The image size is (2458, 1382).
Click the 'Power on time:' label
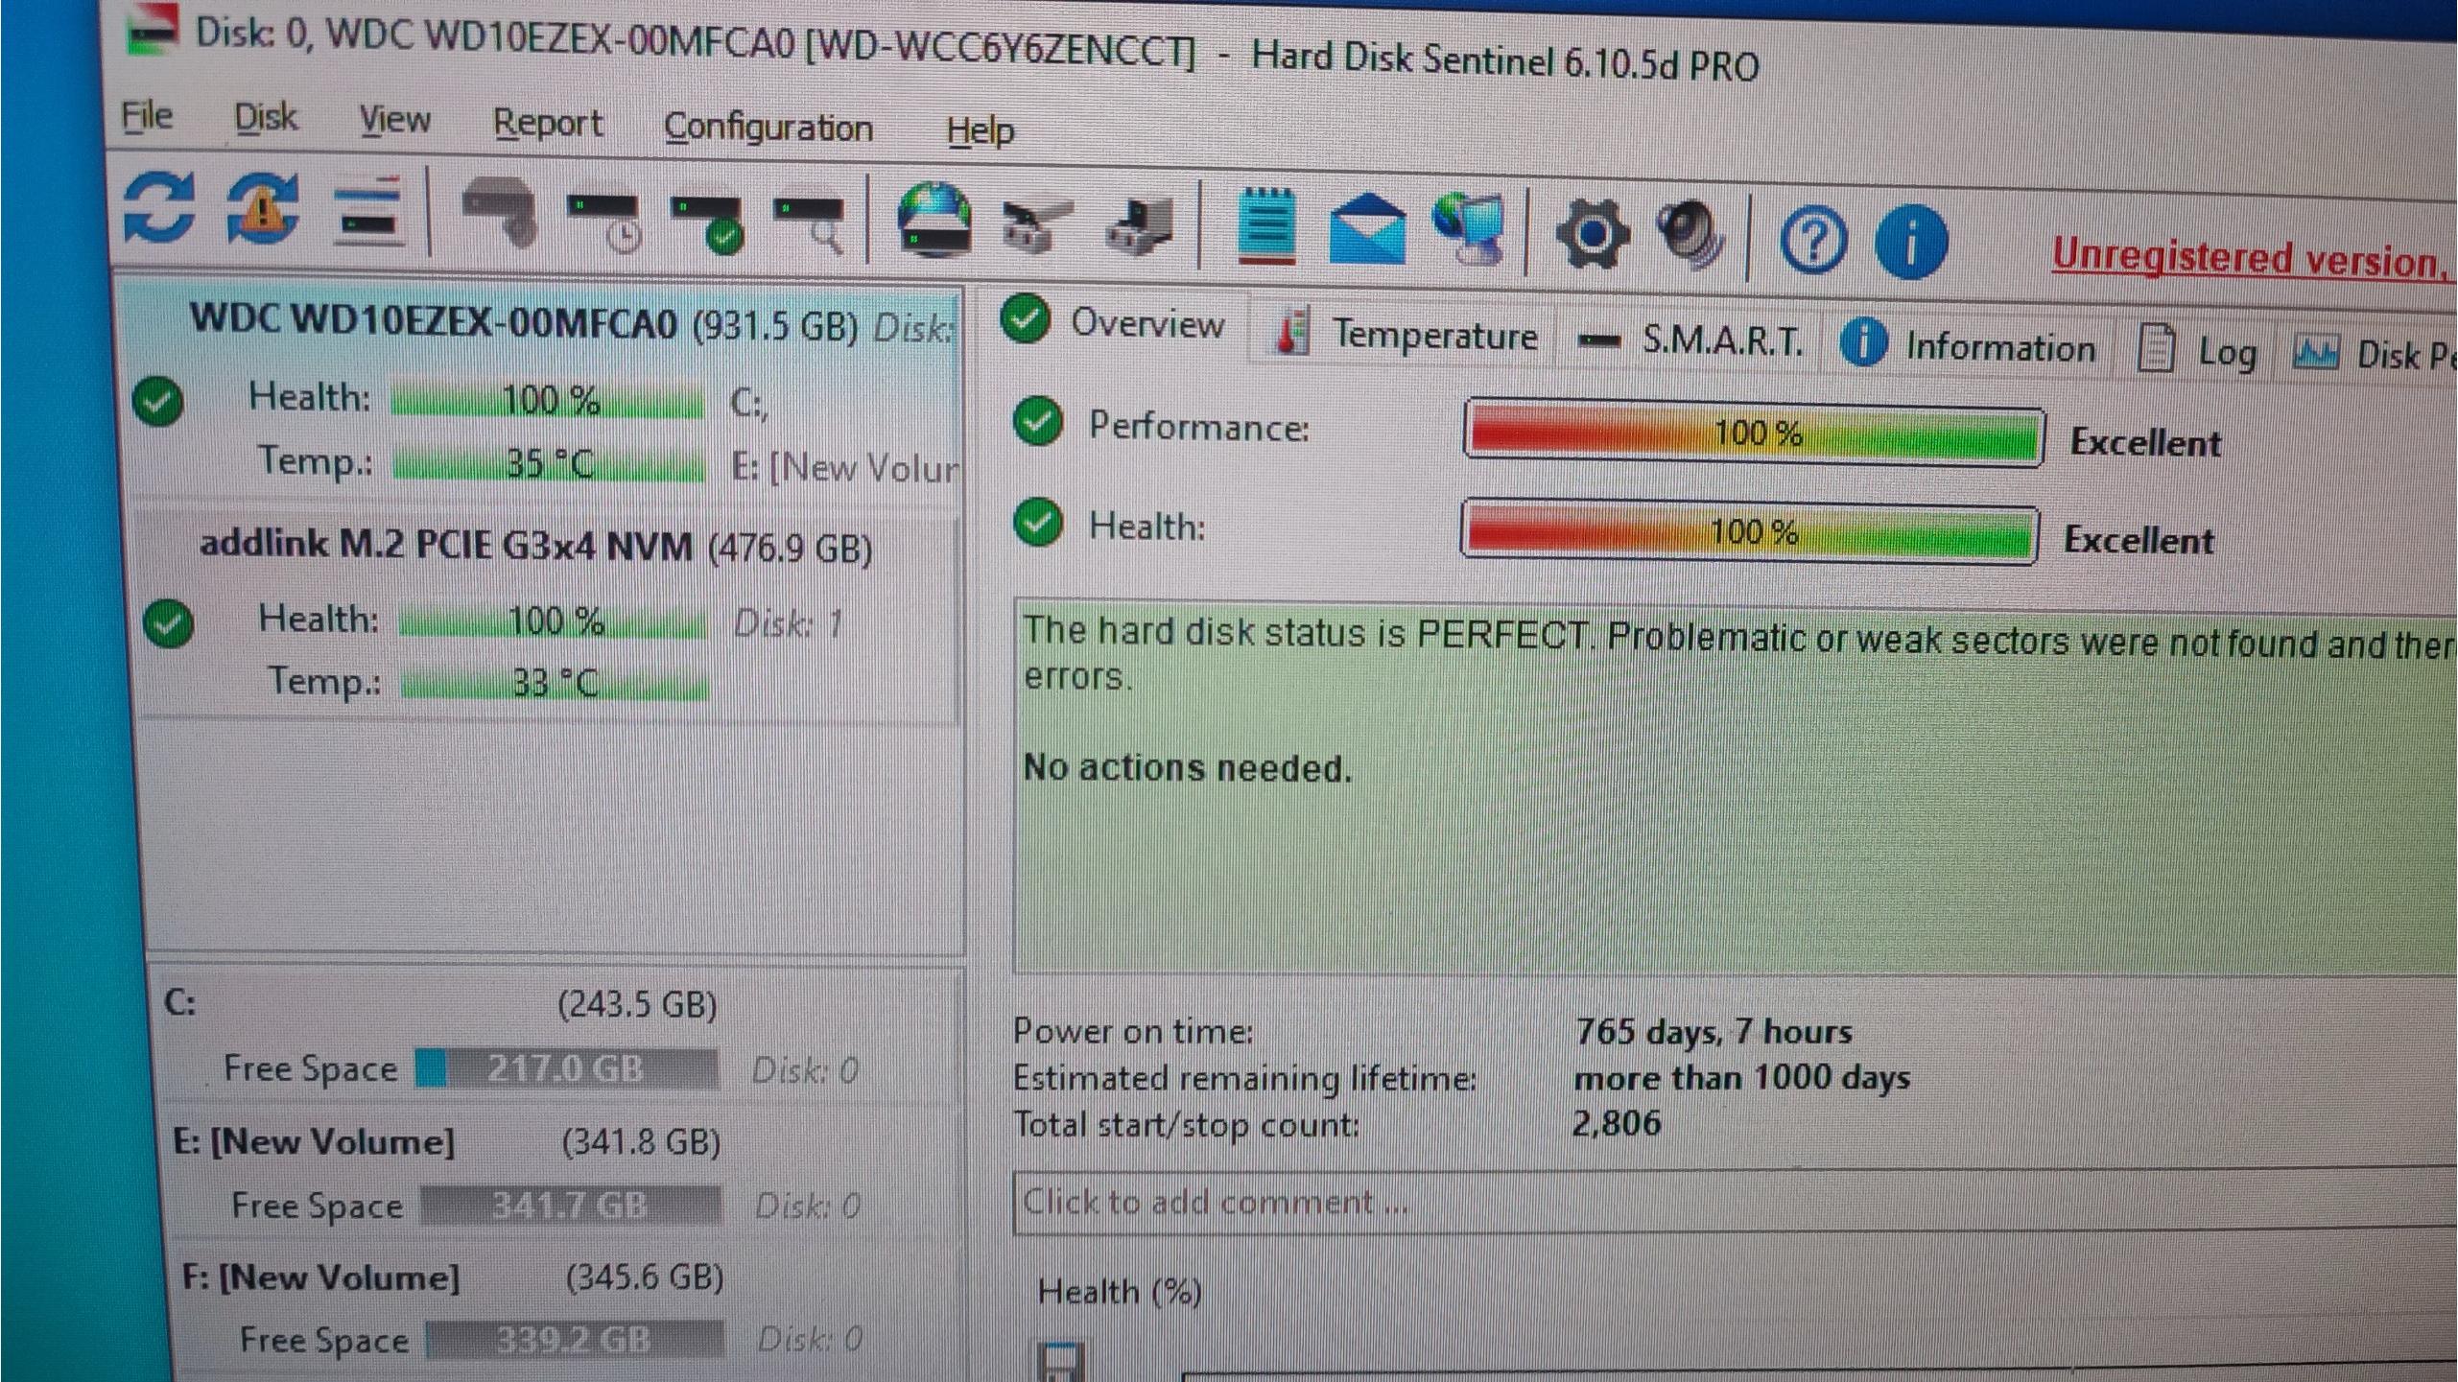(1133, 1031)
